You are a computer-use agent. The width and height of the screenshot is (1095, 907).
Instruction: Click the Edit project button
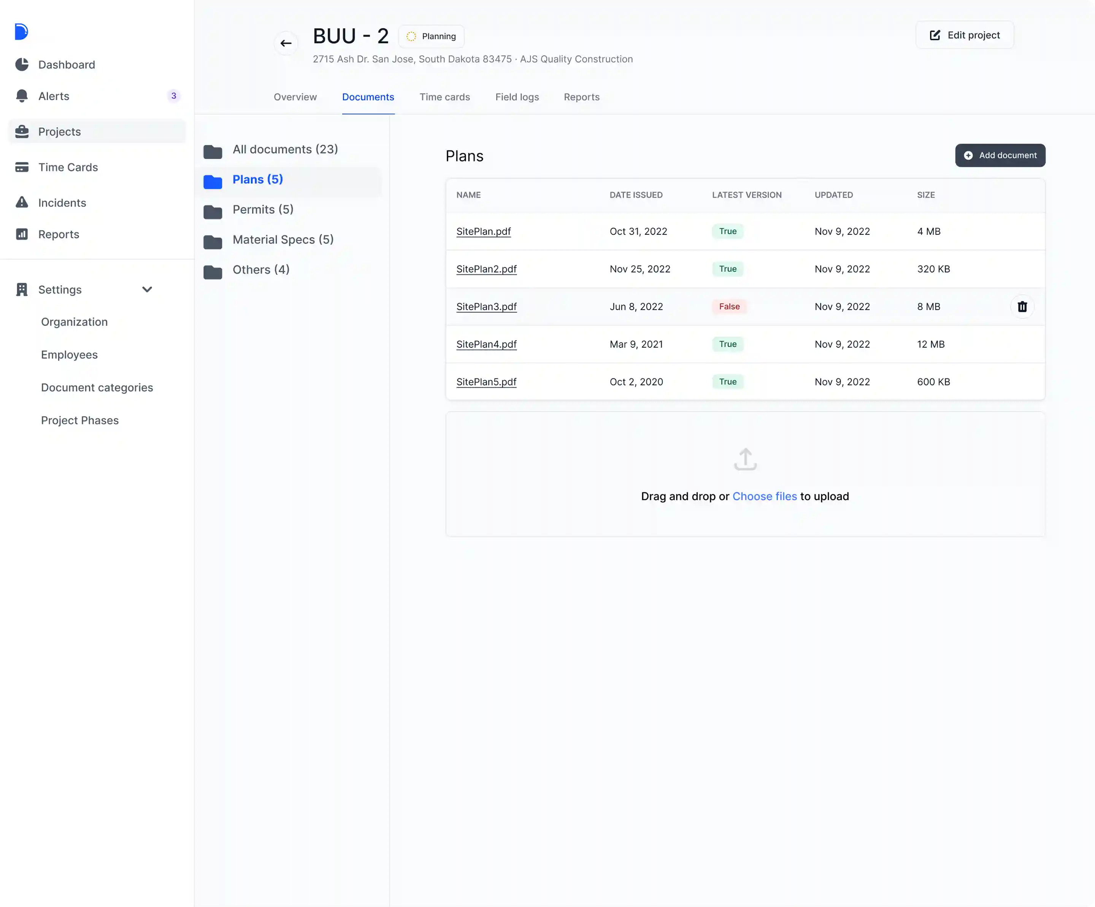tap(964, 35)
